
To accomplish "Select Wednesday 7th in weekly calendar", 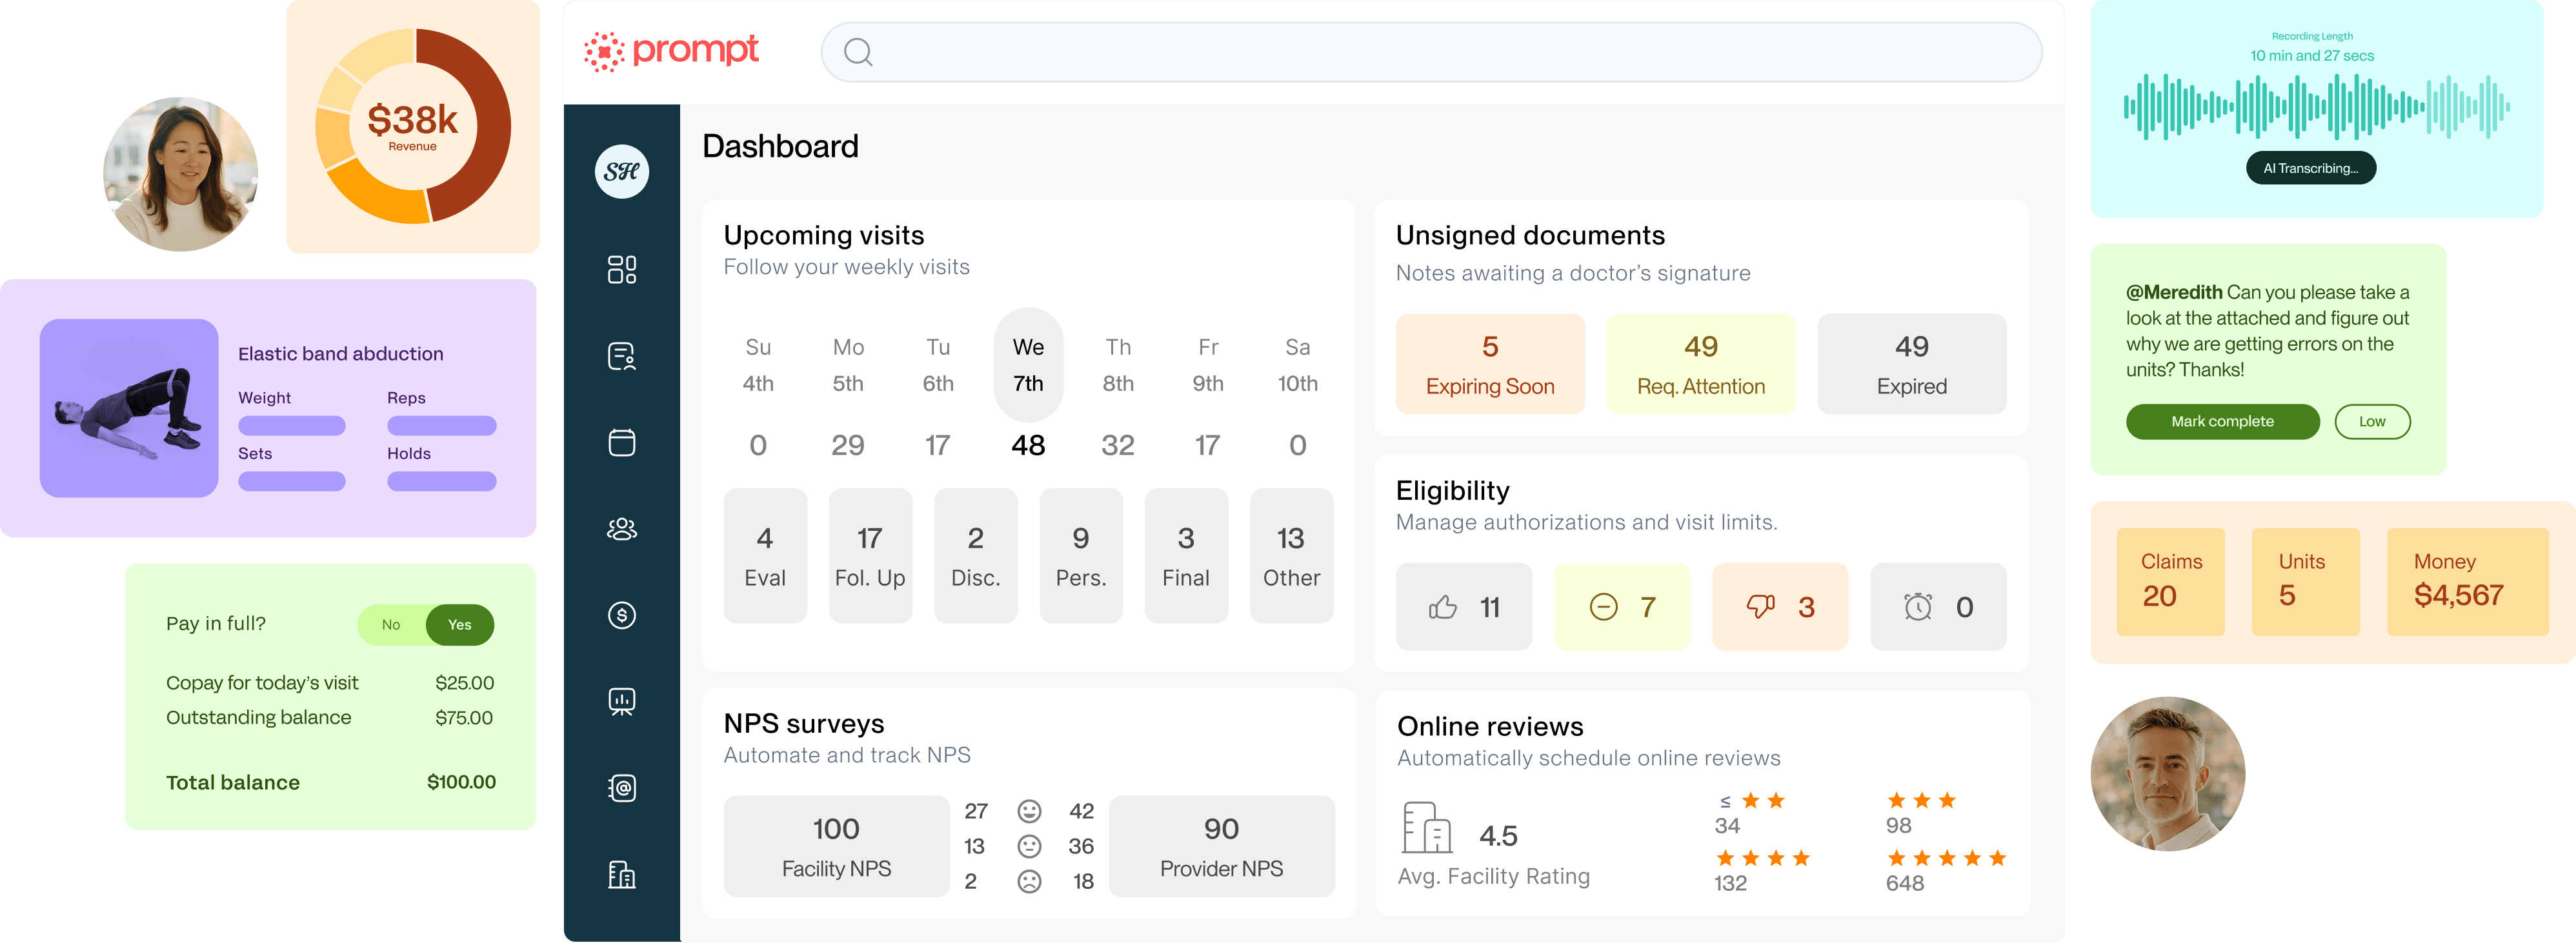I will click(x=1027, y=365).
